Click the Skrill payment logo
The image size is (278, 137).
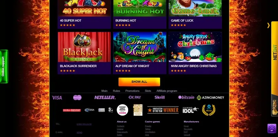[159, 97]
